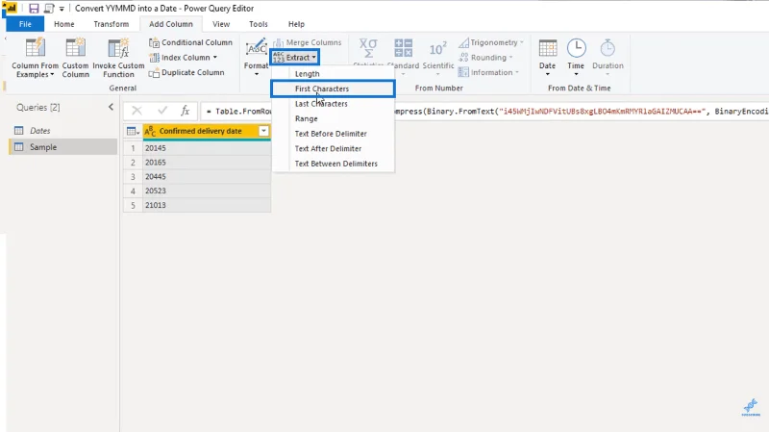
Task: Open the Trigonometry dropdown
Action: [491, 42]
